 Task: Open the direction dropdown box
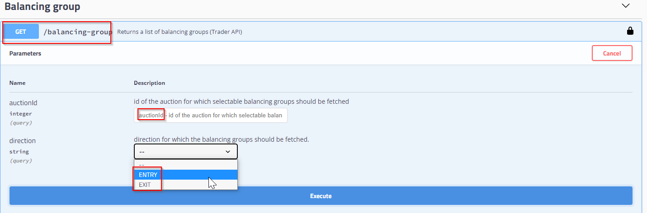[x=185, y=152]
